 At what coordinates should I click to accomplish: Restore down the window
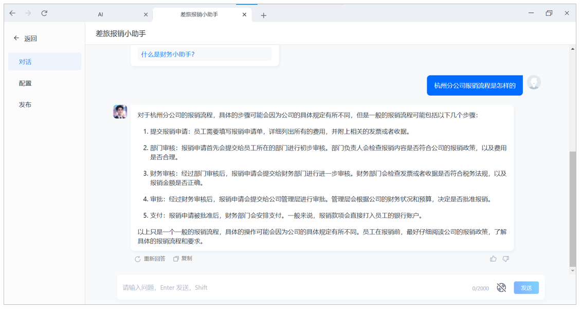click(549, 13)
